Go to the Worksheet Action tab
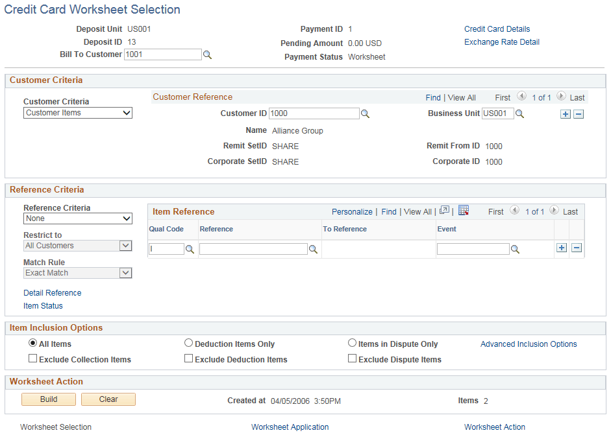 [494, 427]
